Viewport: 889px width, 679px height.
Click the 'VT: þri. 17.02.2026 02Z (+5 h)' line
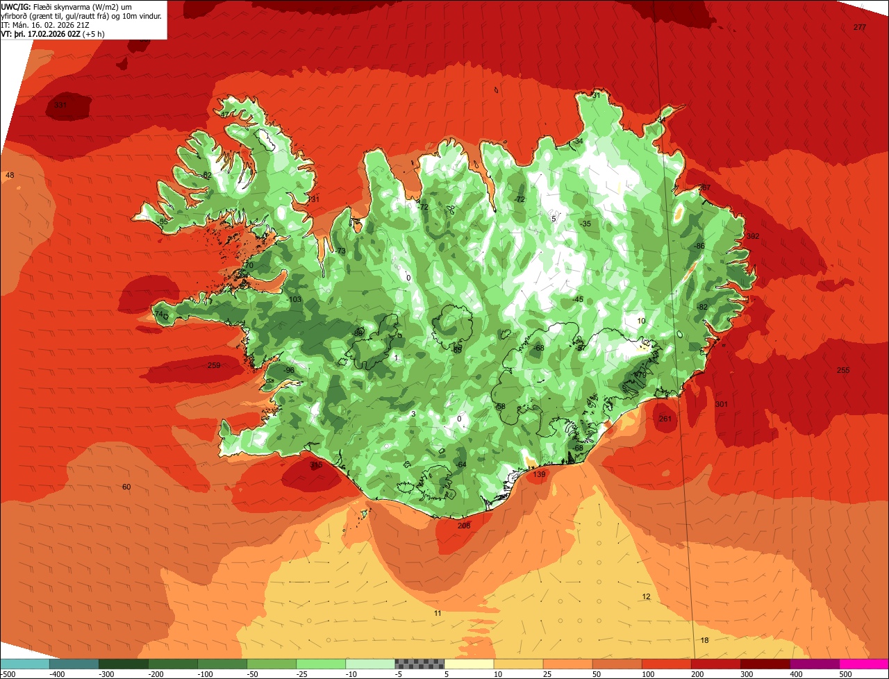pos(53,34)
